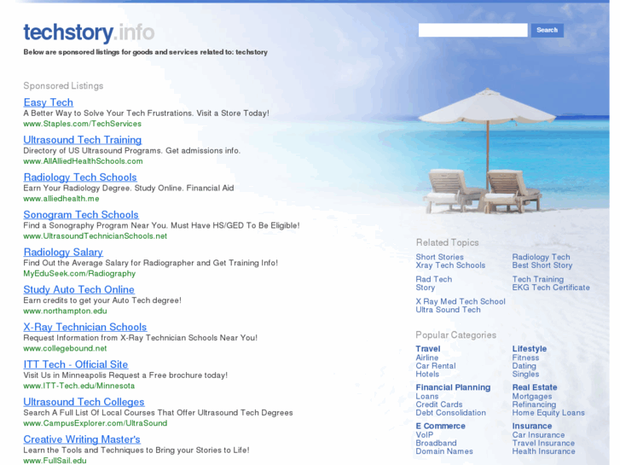
Task: Open Loans under Financial Planning
Action: click(x=427, y=397)
